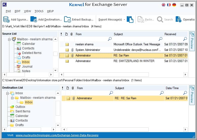This screenshot has width=197, height=140.
Task: Sort source list by importance column
Action: click(61, 34)
